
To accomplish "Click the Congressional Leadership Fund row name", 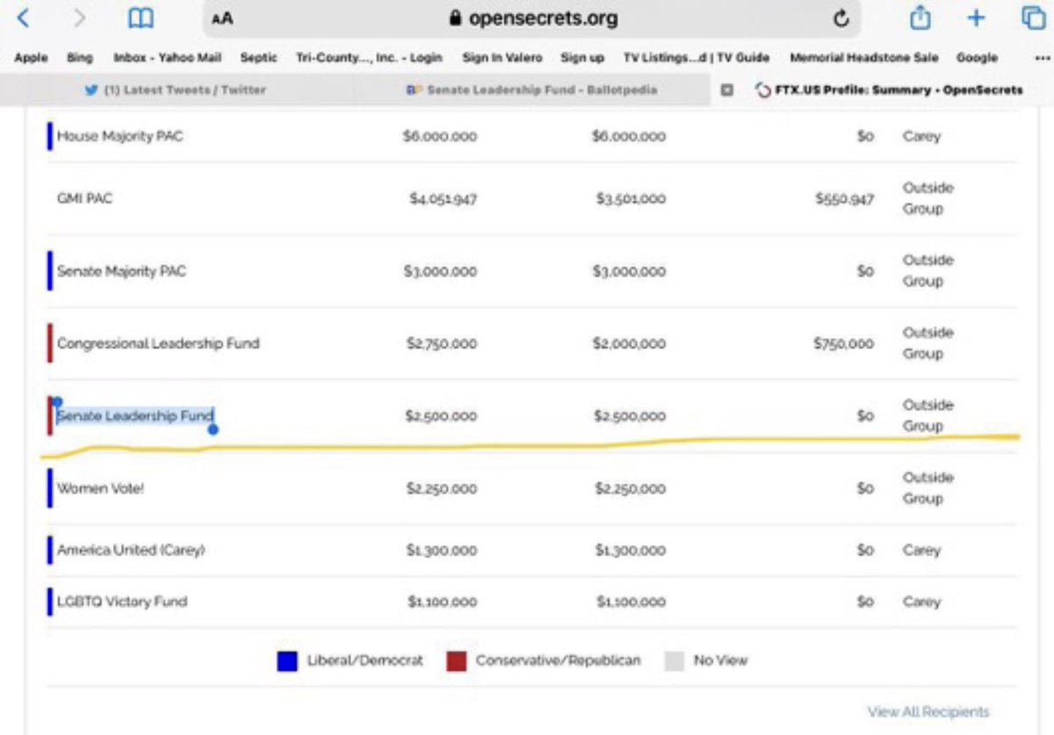I will pos(158,343).
